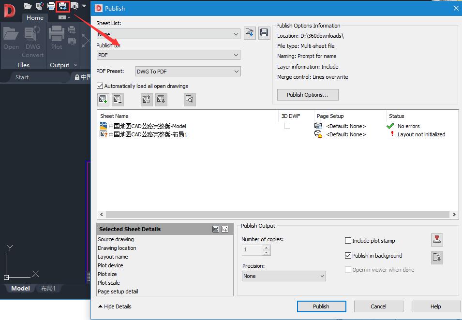Screen dimensions: 462x320
Task: Click the small Batch Plot icon in Output panel
Action: [x=72, y=30]
